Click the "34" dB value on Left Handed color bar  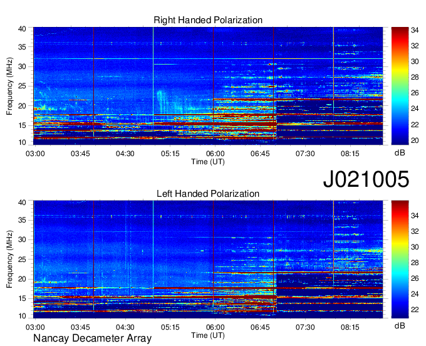coord(415,216)
